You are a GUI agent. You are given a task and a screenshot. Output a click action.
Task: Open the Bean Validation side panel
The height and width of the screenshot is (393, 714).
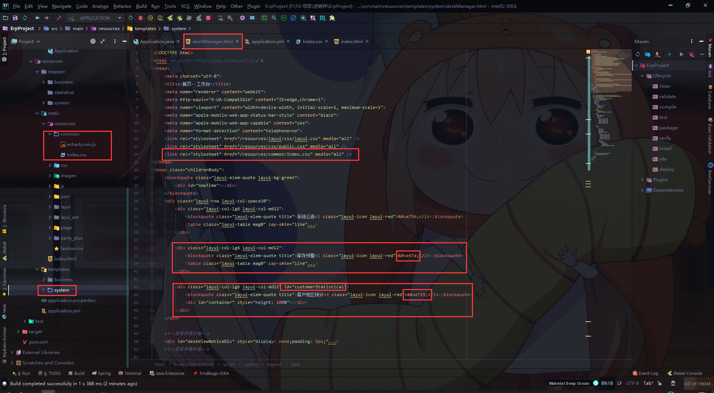click(x=710, y=136)
